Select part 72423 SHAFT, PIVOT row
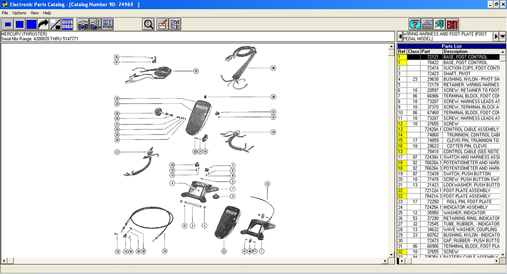This screenshot has width=507, height=274. pos(448,74)
